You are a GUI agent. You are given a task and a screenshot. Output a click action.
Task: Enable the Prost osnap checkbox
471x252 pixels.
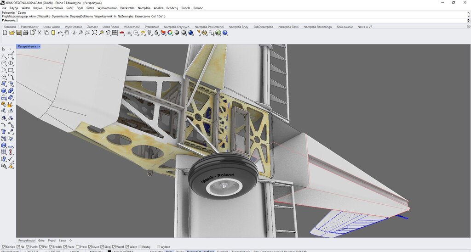click(78, 246)
